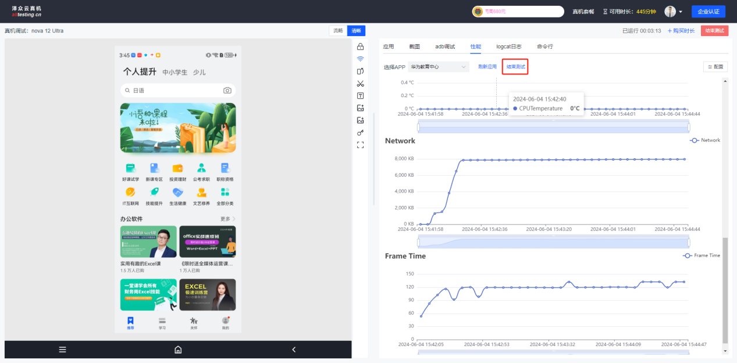Toggle Frame Time legend series visibility
737x363 pixels.
(702, 255)
